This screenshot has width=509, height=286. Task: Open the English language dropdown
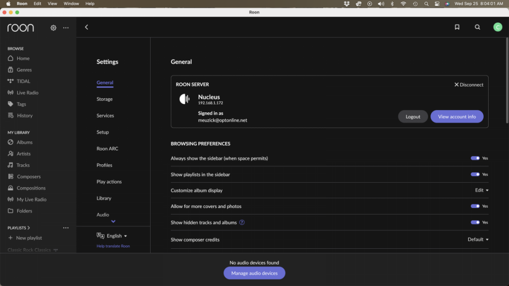coord(112,236)
